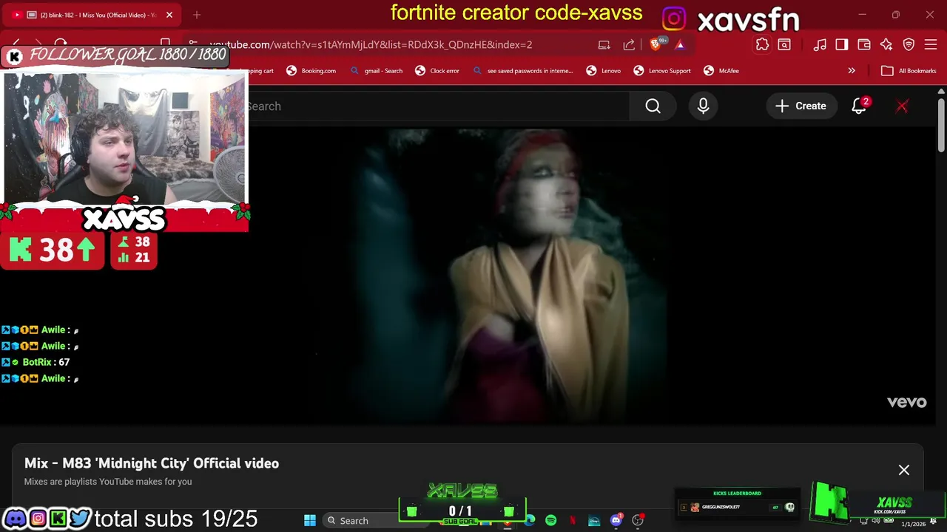Open the Windows Start button
This screenshot has width=947, height=532.
coord(310,521)
